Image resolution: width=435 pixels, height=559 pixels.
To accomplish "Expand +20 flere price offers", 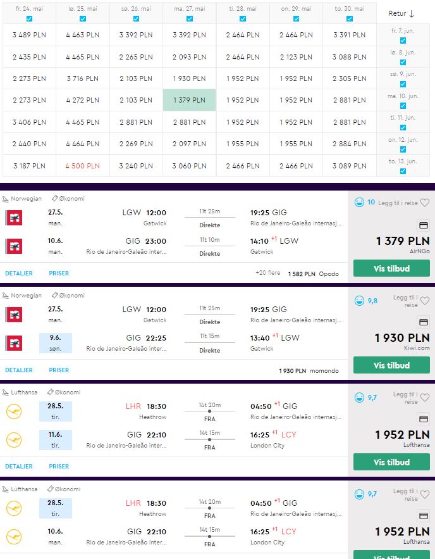I will [267, 273].
